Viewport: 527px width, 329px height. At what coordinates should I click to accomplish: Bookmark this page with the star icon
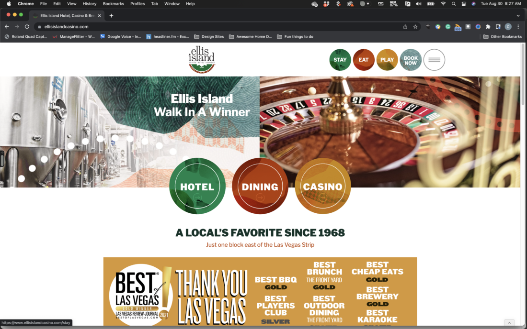click(x=415, y=27)
